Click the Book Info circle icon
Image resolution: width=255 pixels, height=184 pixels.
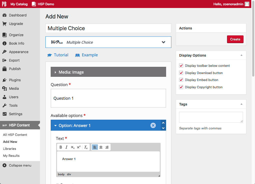[4, 43]
